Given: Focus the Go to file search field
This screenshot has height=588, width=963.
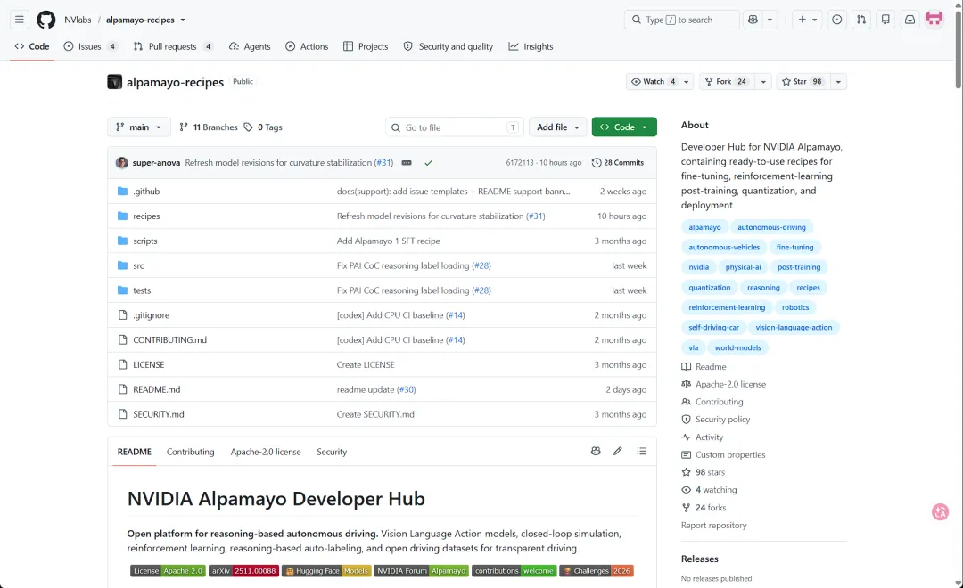Looking at the screenshot, I should tap(455, 127).
